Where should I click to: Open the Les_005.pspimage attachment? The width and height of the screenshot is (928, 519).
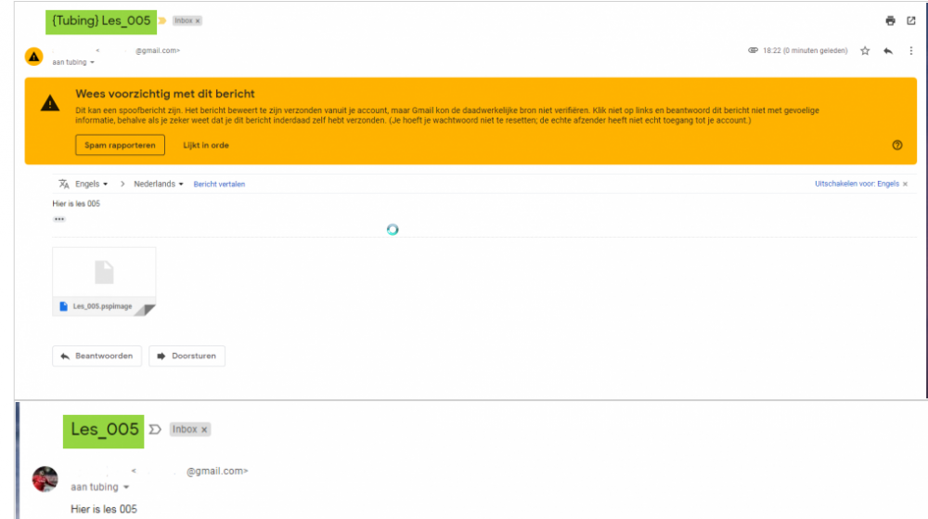click(104, 281)
